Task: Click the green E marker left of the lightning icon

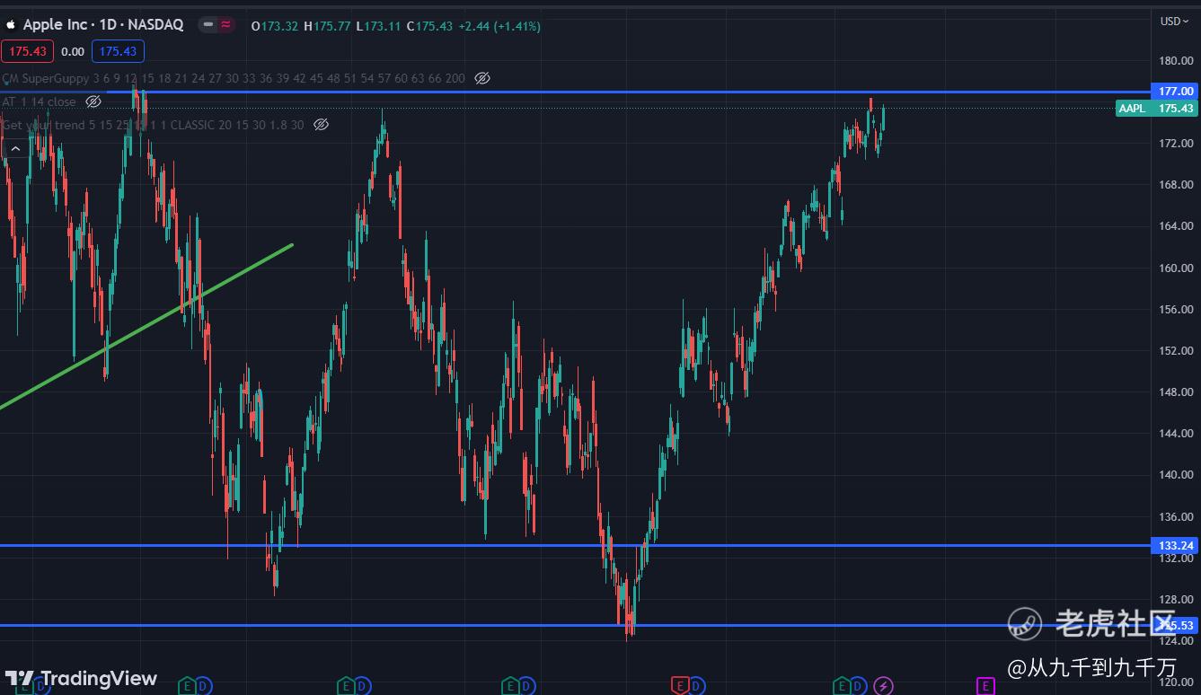Action: click(842, 687)
